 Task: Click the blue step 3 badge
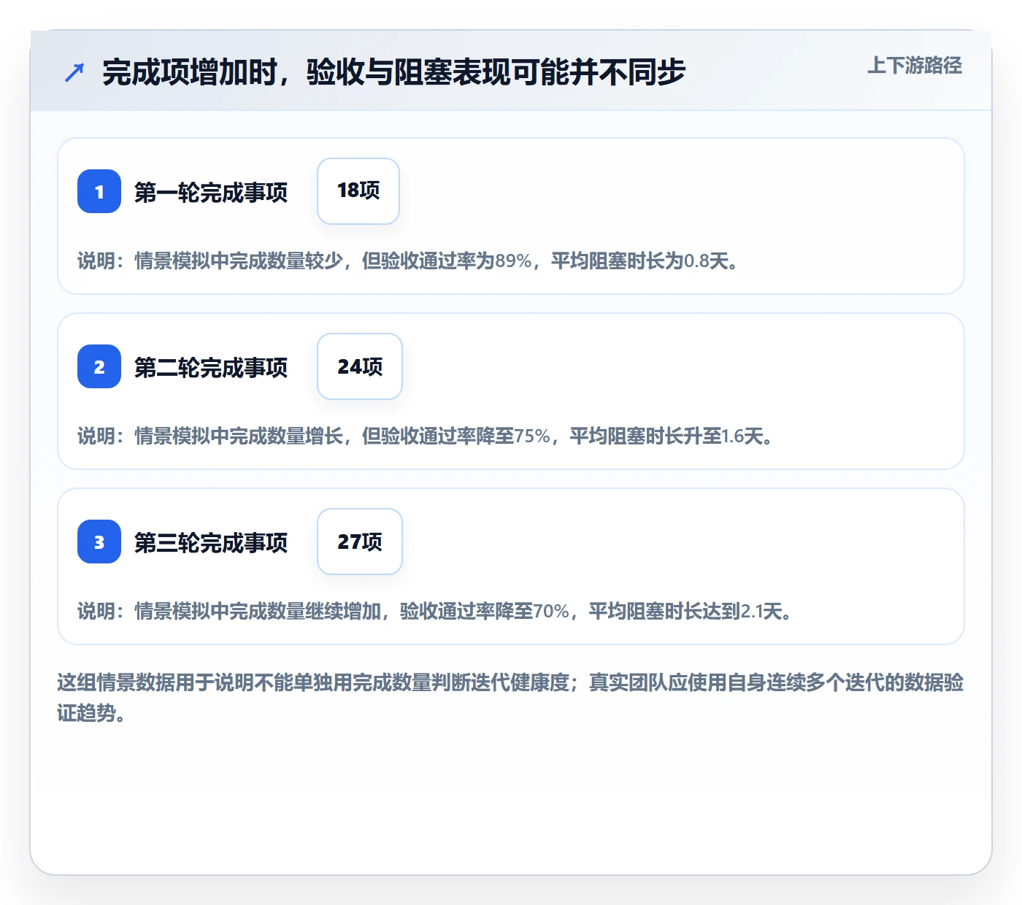[99, 542]
